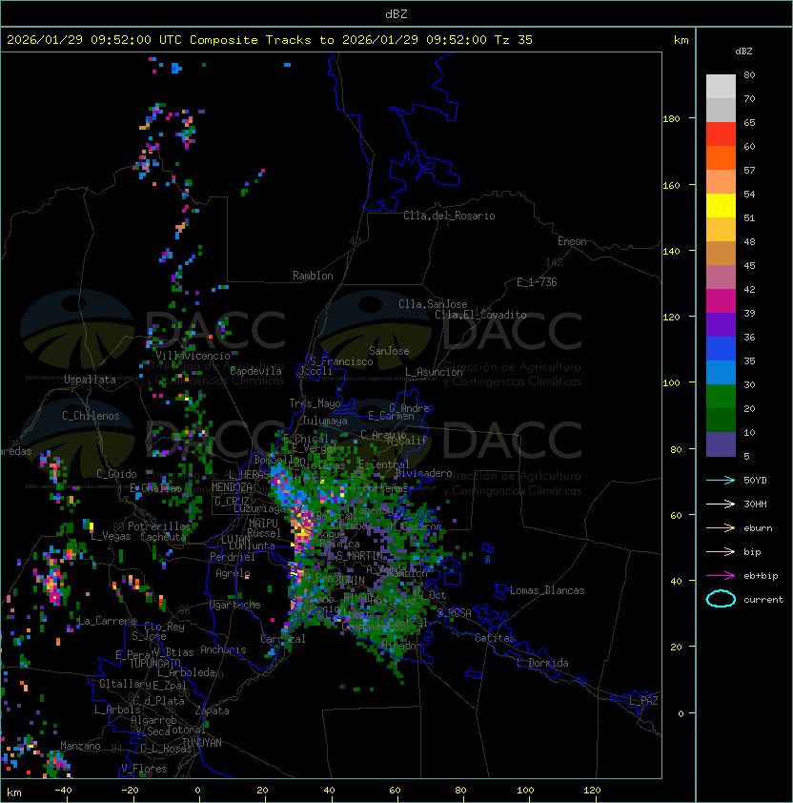Click the SanJose label near Clla.El_Cavadito

(389, 351)
